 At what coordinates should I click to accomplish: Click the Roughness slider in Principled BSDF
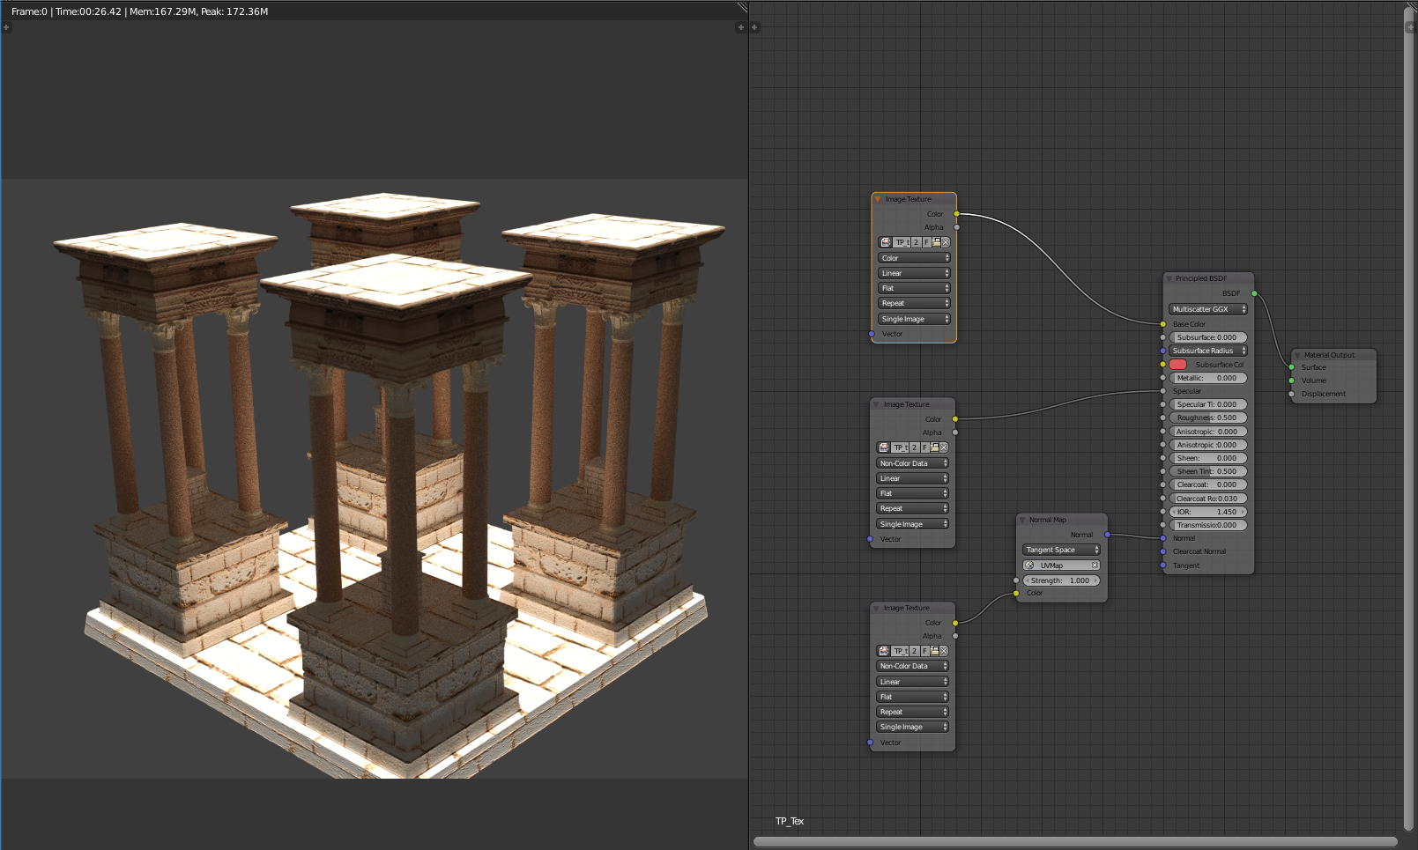(x=1207, y=418)
